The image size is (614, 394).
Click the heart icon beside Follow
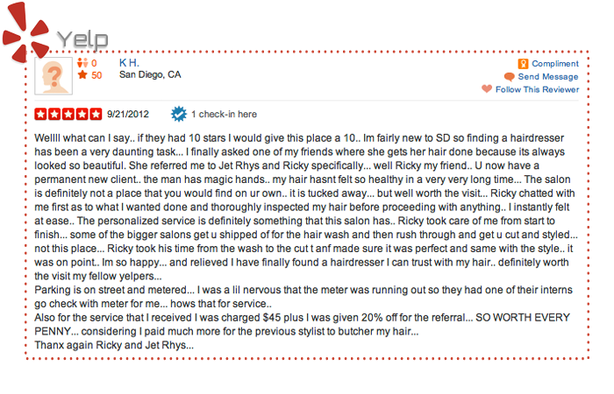pyautogui.click(x=487, y=89)
